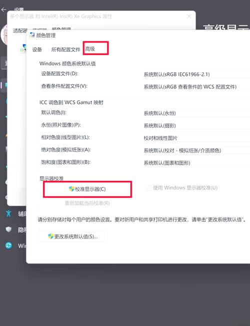Click 更改系统默认值(S)... button
This screenshot has height=326, width=250.
tap(73, 237)
